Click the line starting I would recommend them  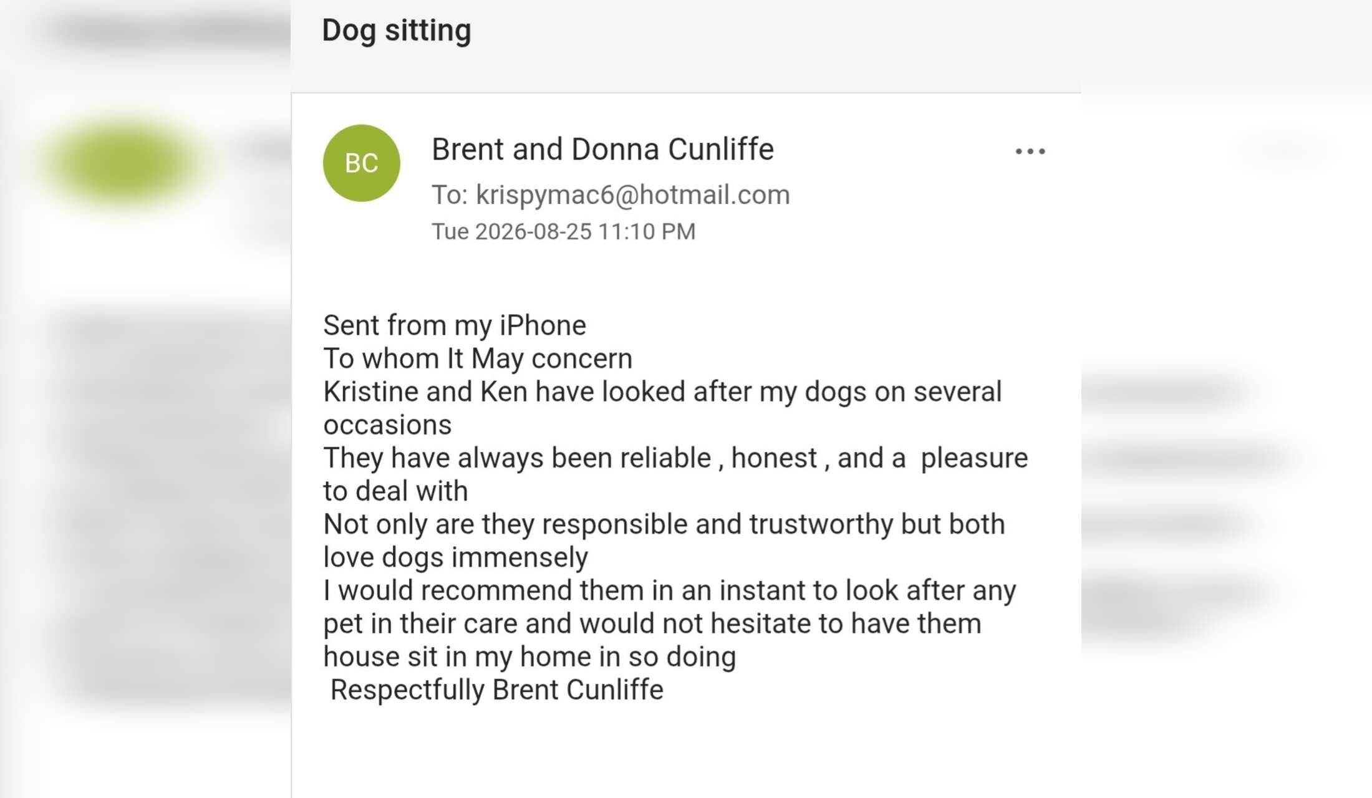point(670,590)
